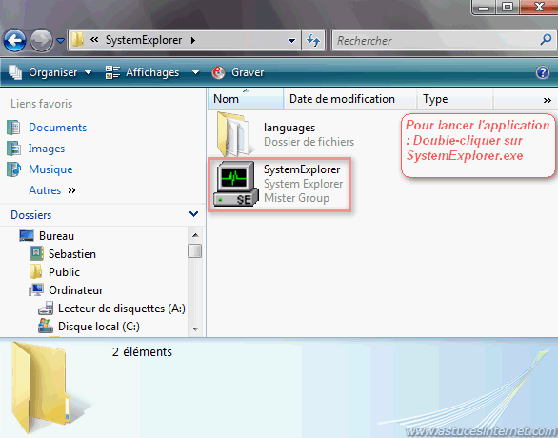Sort by the Type column header
This screenshot has width=558, height=438.
click(x=455, y=99)
